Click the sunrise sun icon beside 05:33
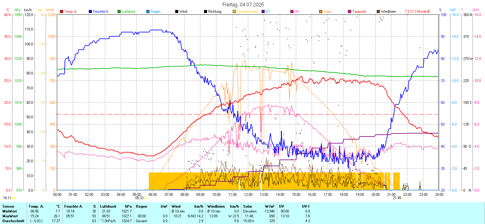Image resolution: width=485 pixels, height=224 pixels. pos(146,198)
